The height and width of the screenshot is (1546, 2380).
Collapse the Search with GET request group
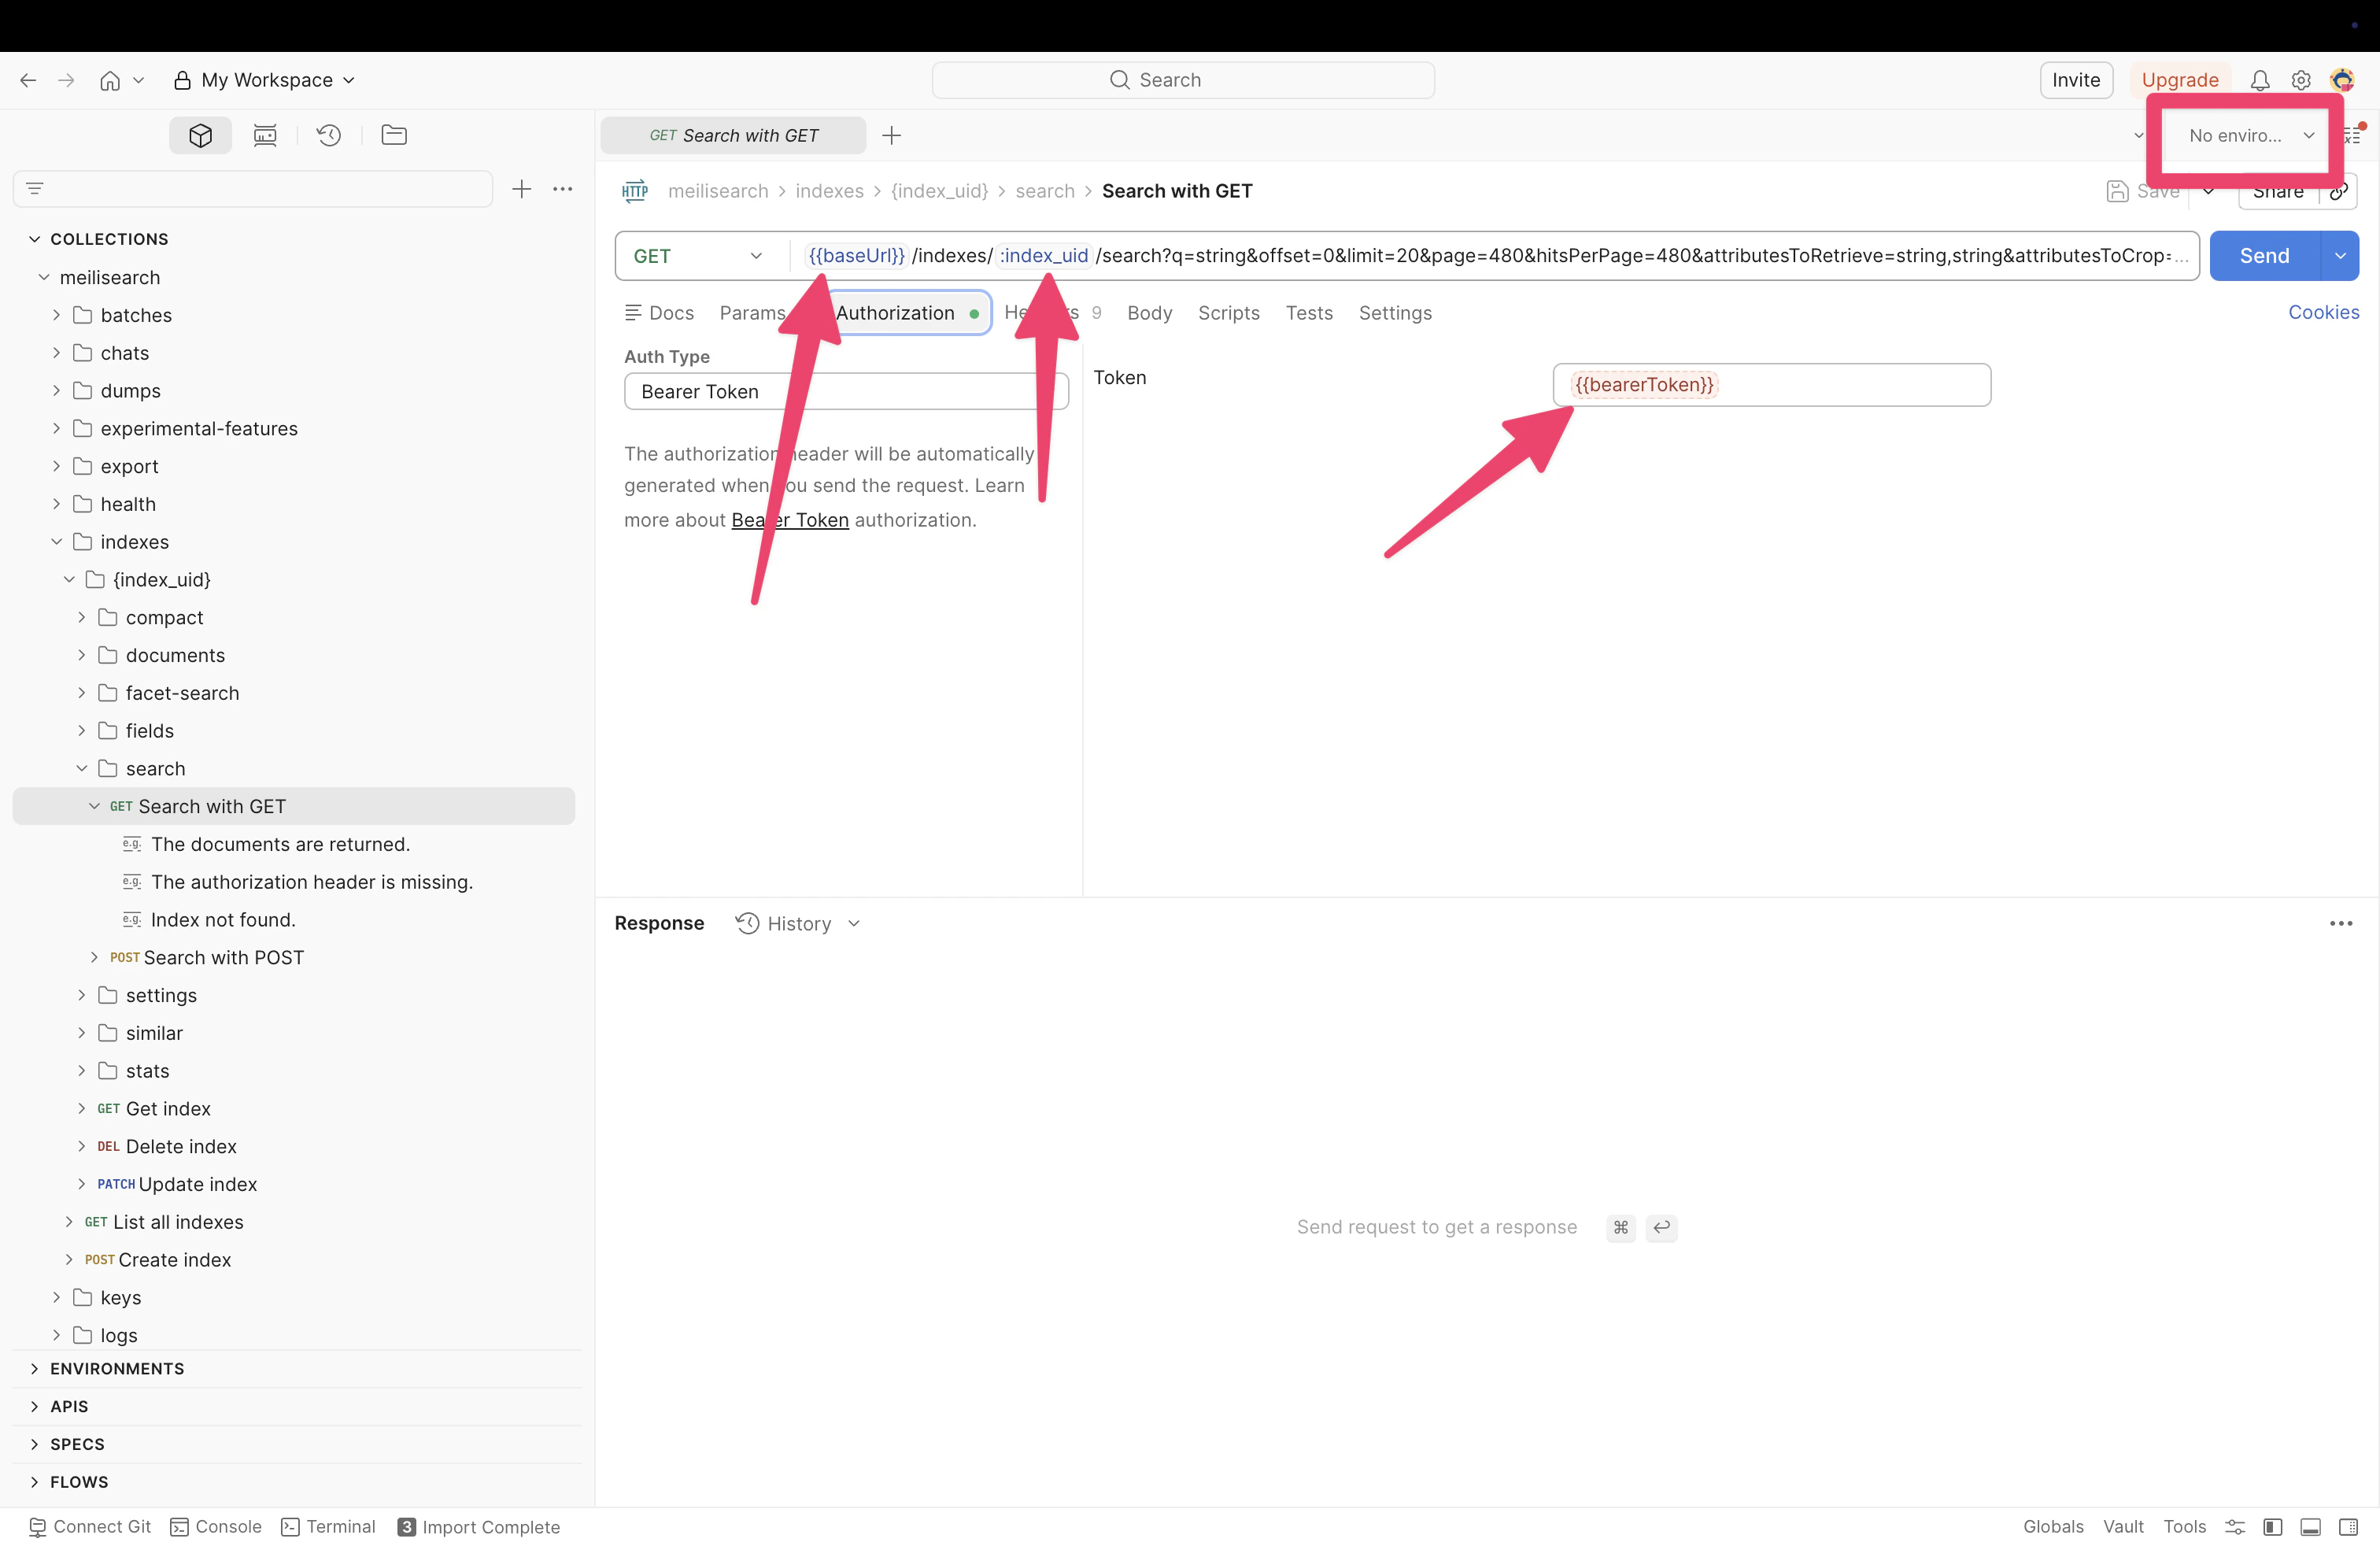coord(95,805)
